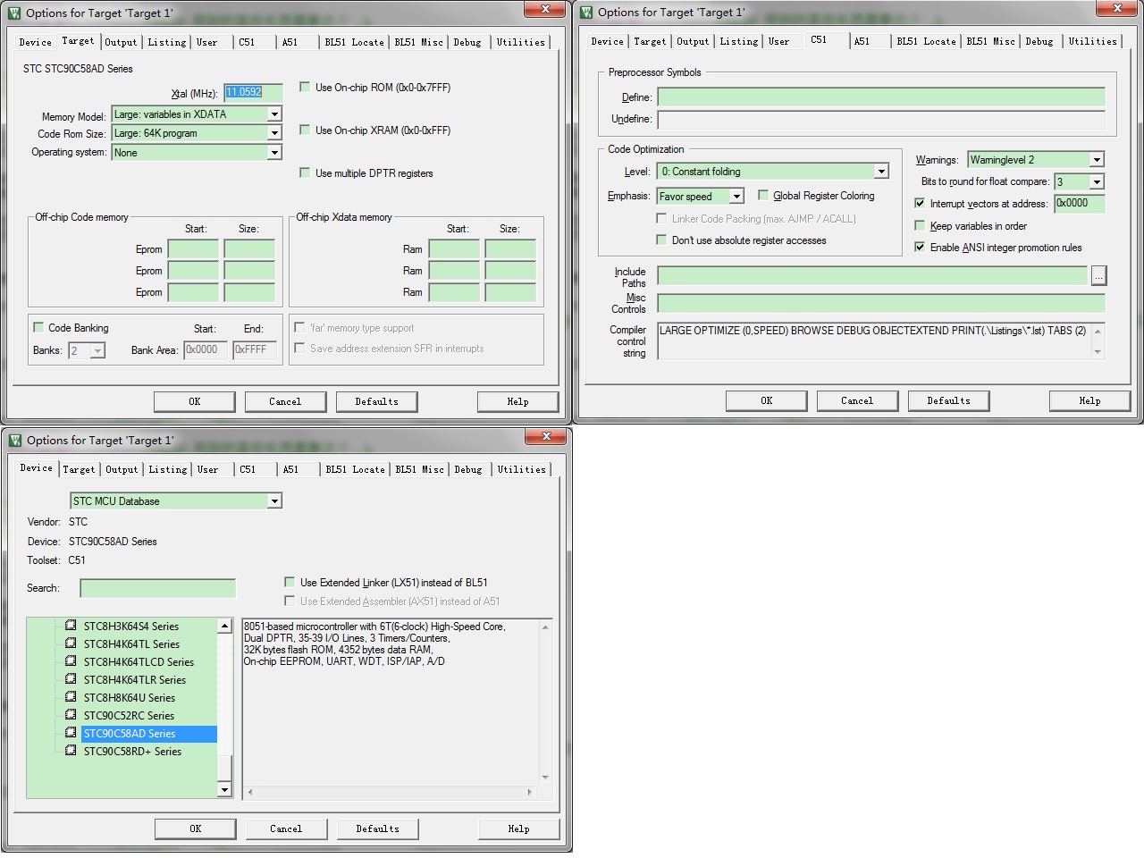The image size is (1144, 858).
Task: Click the Compiler control string scrollbar
Action: (1098, 341)
